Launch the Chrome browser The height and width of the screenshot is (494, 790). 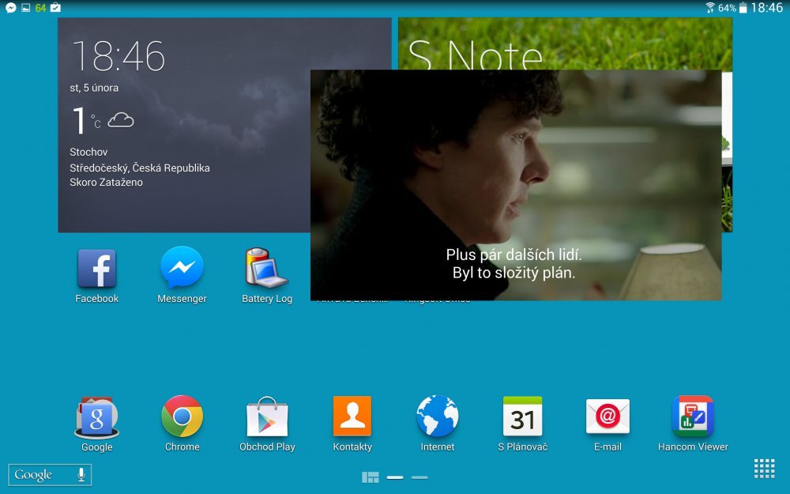[x=182, y=415]
